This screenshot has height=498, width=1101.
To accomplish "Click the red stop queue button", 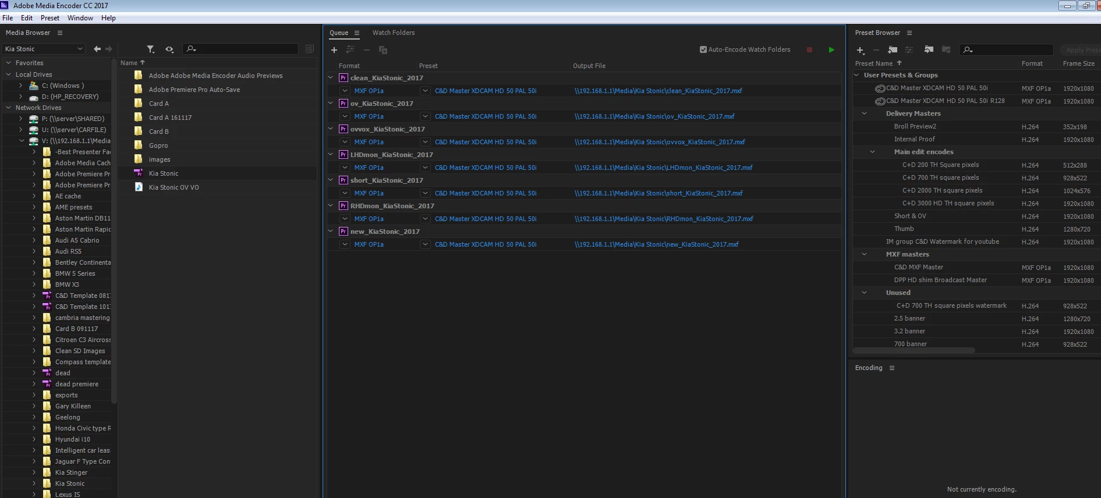I will pos(809,50).
